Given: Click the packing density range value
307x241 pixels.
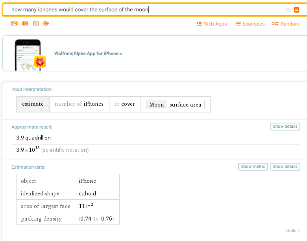Looking at the screenshot, I should pos(96,219).
